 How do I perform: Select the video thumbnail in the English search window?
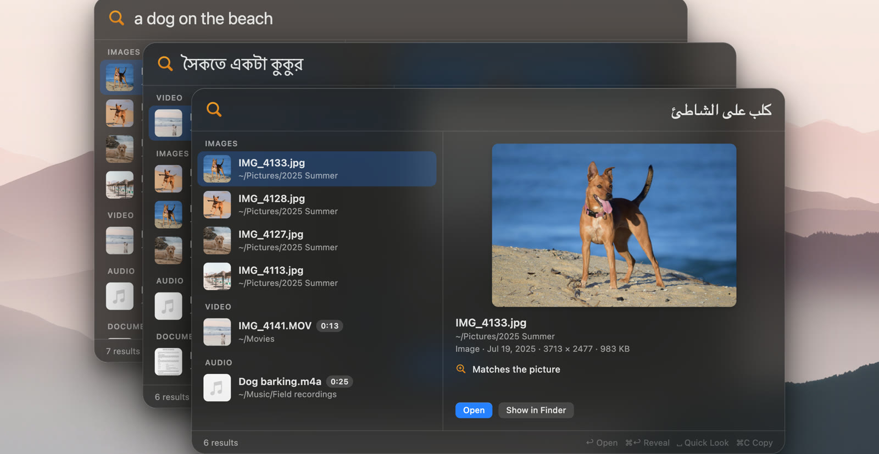120,240
